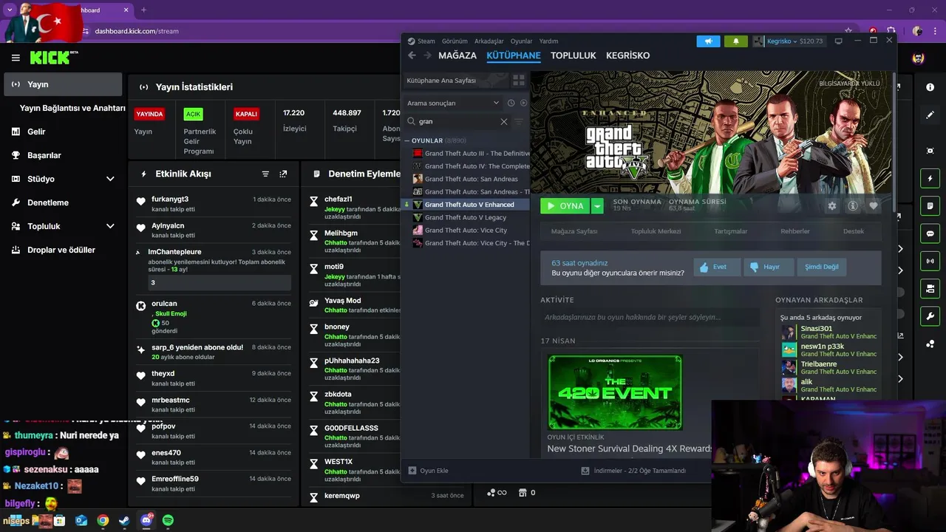Open the Oyunlar menu in Steam

point(521,41)
